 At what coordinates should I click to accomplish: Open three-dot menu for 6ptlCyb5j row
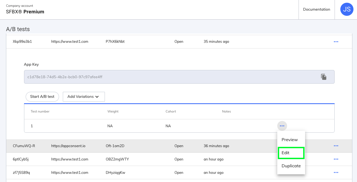336,159
